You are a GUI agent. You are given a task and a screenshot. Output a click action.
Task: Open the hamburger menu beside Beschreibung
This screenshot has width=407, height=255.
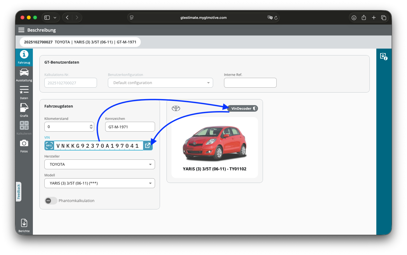tap(21, 30)
